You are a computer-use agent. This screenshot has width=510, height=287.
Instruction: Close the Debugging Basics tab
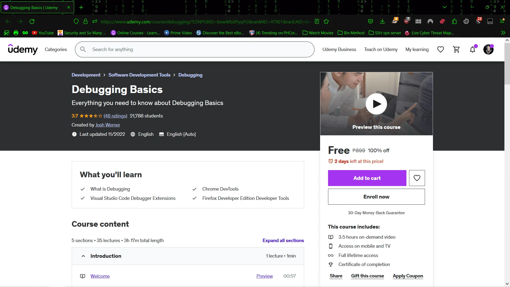[x=69, y=7]
